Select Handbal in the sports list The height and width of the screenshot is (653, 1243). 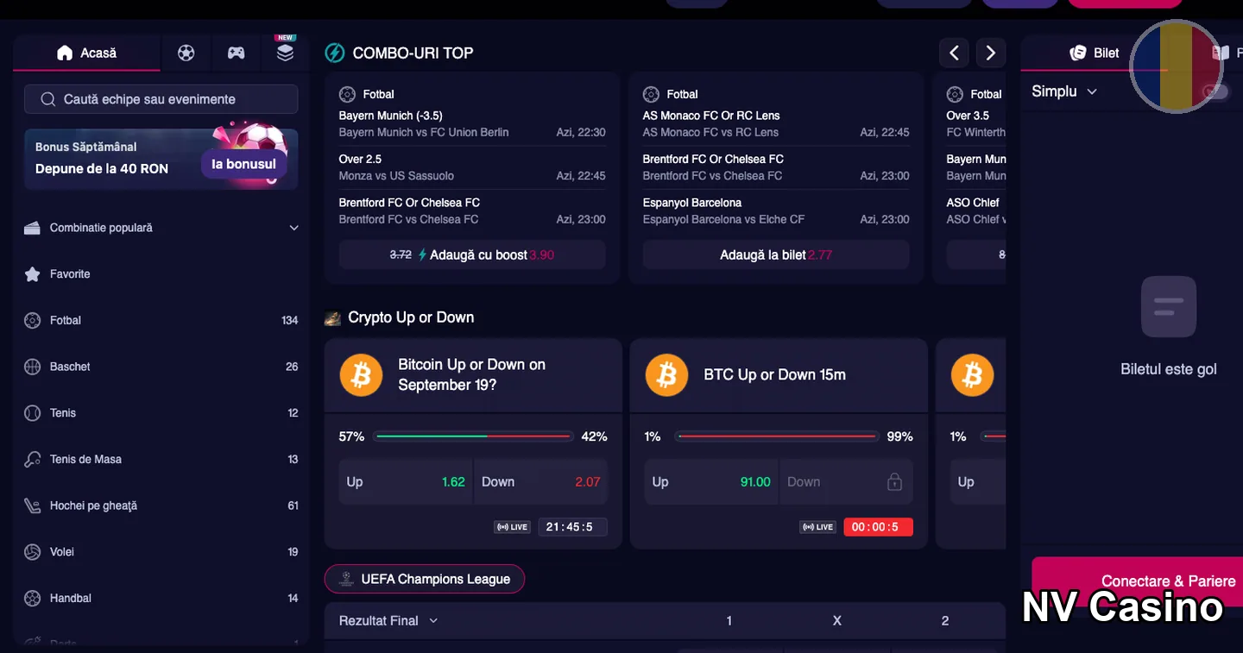point(161,599)
